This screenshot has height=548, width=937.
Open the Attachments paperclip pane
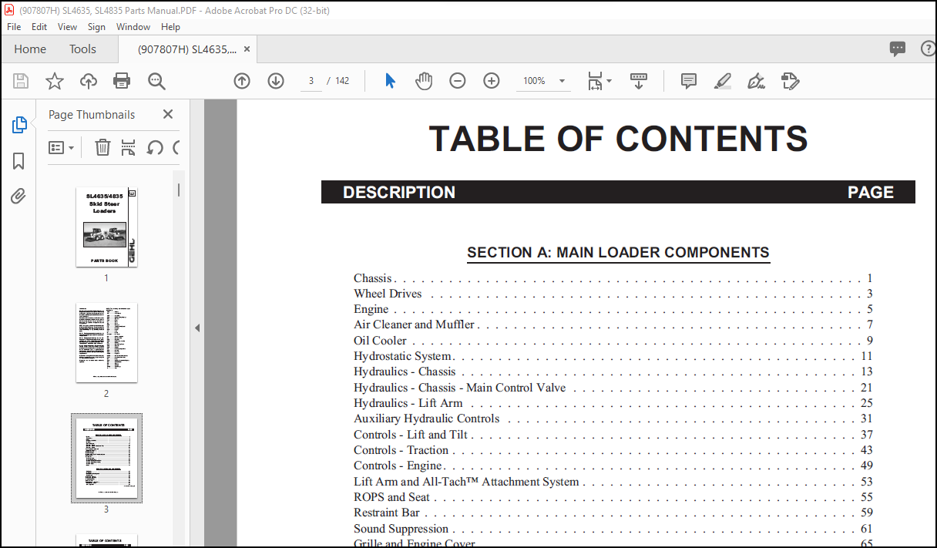[x=19, y=196]
